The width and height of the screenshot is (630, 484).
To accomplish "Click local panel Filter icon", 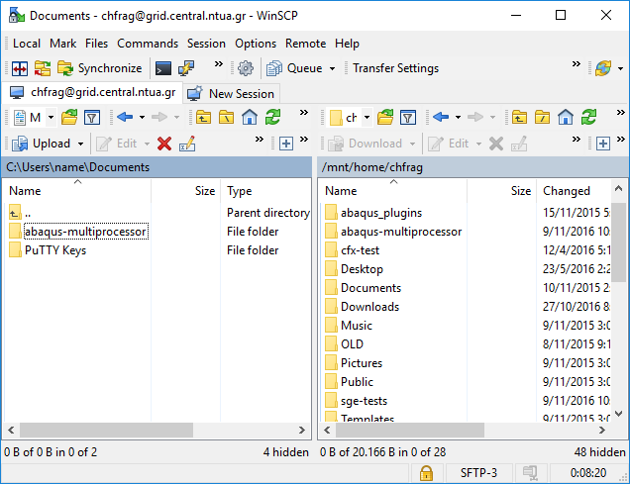I will (92, 118).
